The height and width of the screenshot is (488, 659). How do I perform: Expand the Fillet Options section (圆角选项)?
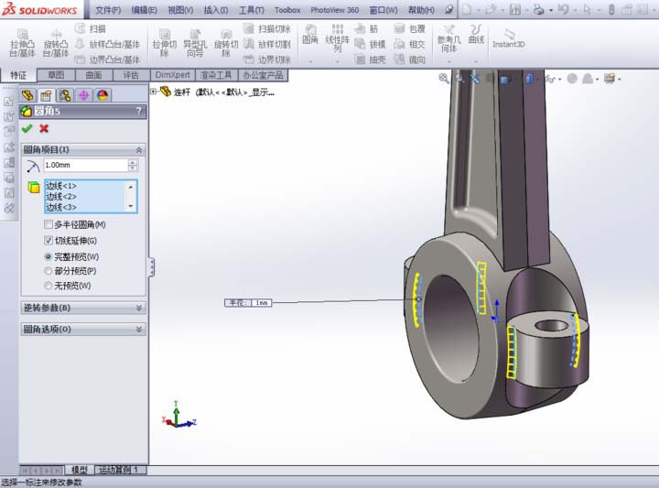[x=139, y=329]
